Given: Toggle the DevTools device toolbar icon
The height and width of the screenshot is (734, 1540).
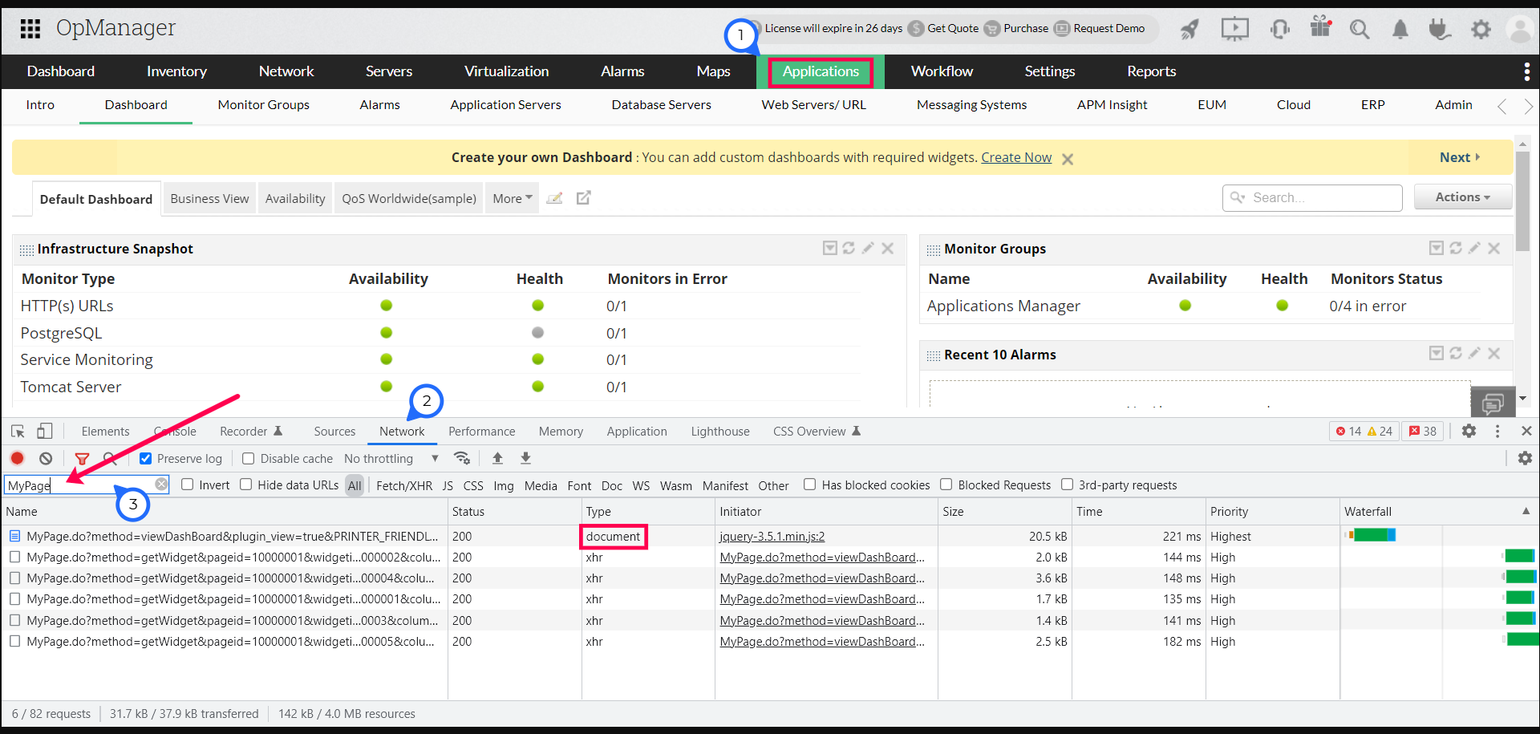Looking at the screenshot, I should pyautogui.click(x=45, y=431).
